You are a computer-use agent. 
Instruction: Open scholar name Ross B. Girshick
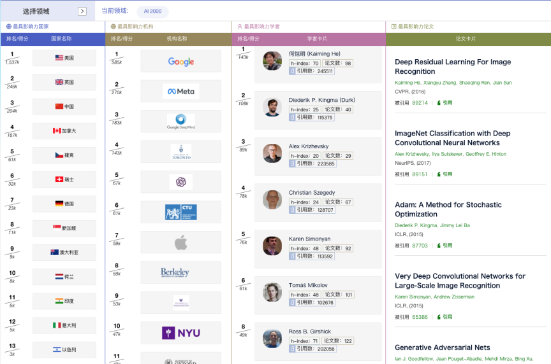[309, 332]
